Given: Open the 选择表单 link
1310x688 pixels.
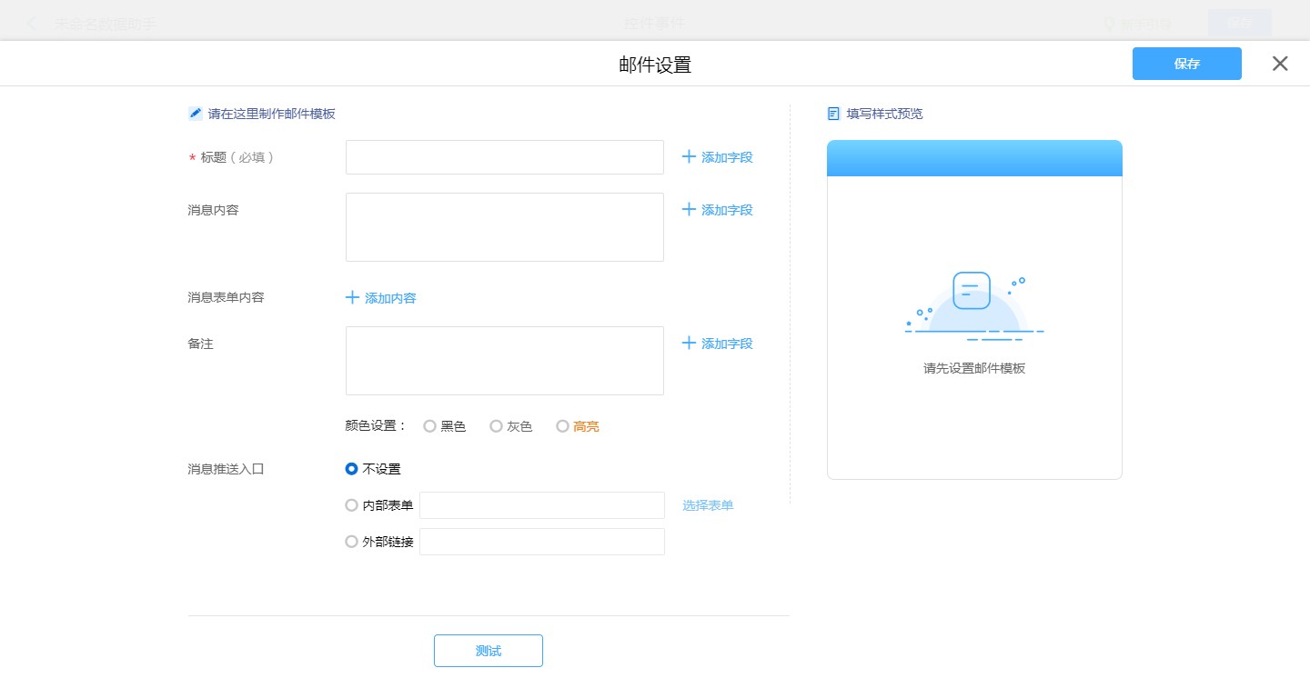Looking at the screenshot, I should 708,505.
